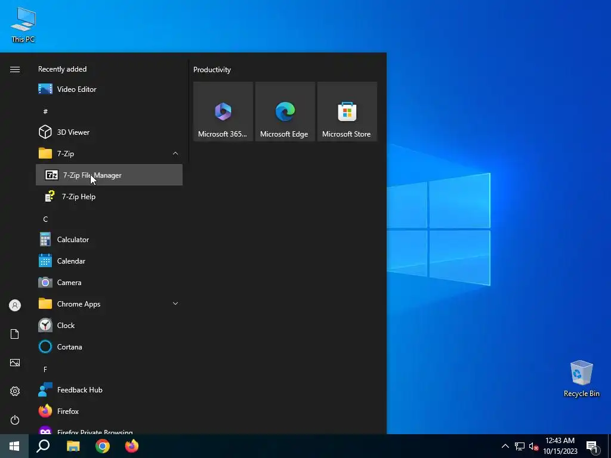
Task: Open the notification Action Center
Action: (x=592, y=446)
